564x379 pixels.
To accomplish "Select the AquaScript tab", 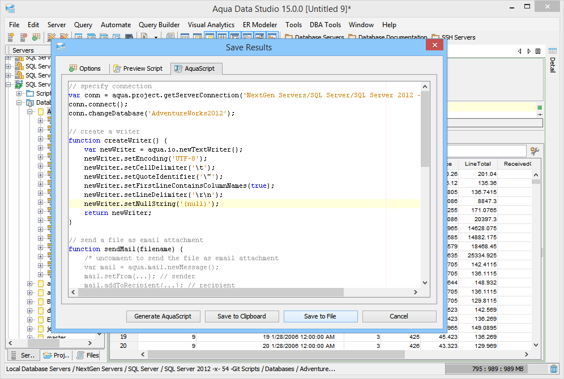I will click(x=196, y=68).
